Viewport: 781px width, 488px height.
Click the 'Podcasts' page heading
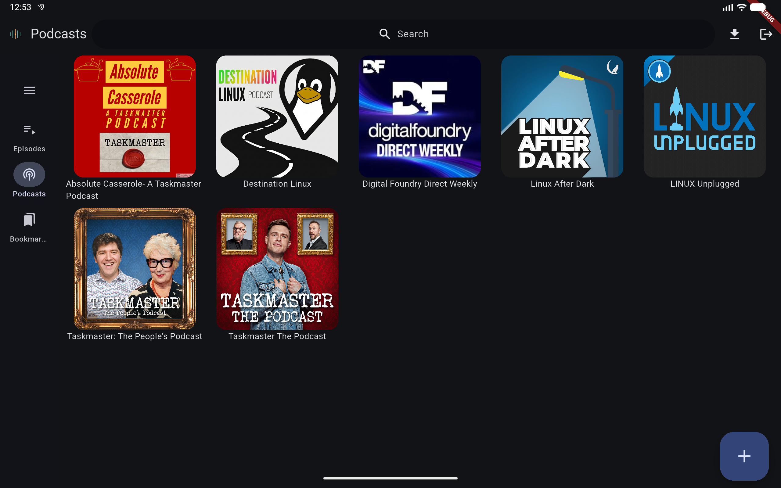click(x=58, y=34)
